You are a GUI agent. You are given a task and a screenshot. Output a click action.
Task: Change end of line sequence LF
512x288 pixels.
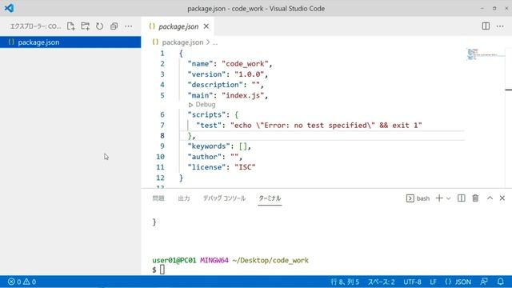(x=434, y=282)
